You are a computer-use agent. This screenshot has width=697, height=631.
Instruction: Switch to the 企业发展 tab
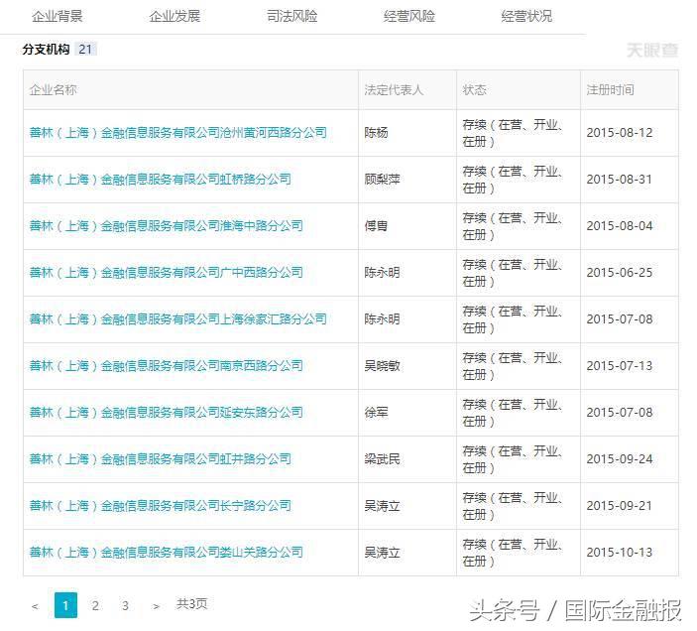174,17
